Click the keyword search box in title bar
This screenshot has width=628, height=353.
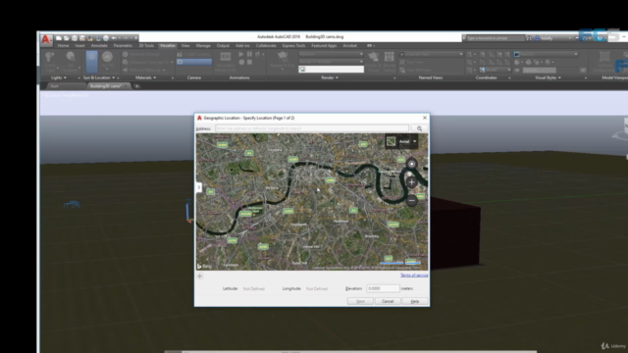(495, 38)
